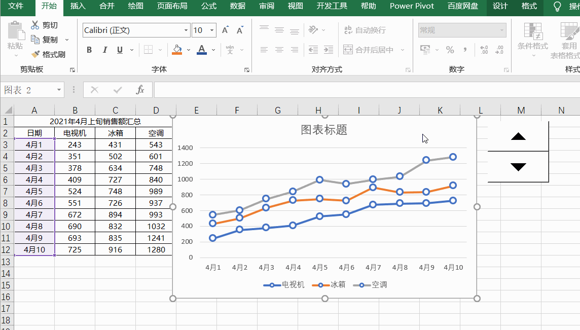Screen dimensions: 580x330
Task: Expand the copy options arrow
Action: click(67, 40)
